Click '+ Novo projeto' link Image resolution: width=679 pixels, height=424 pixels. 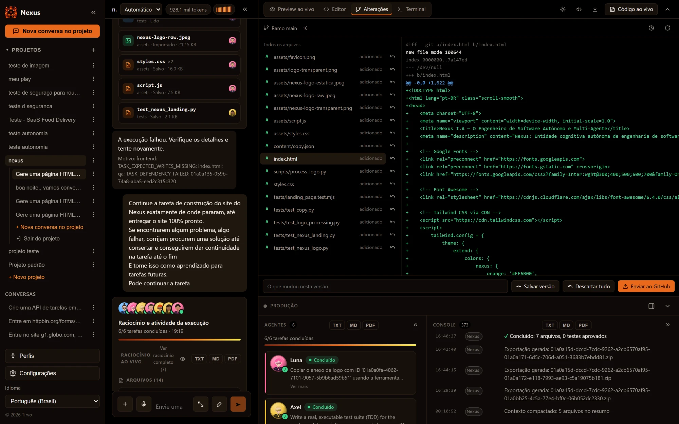[26, 277]
